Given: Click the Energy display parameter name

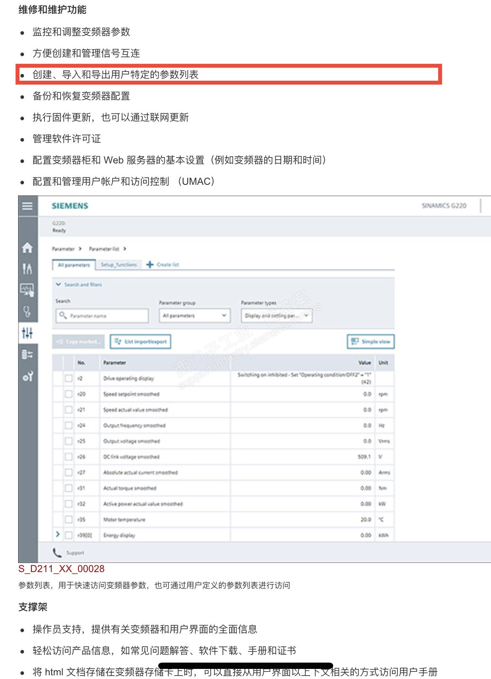Looking at the screenshot, I should [x=119, y=535].
